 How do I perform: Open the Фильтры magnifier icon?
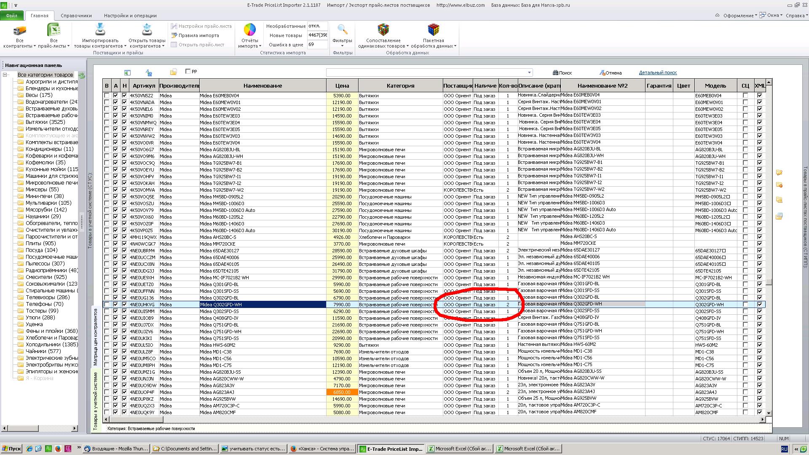click(342, 30)
